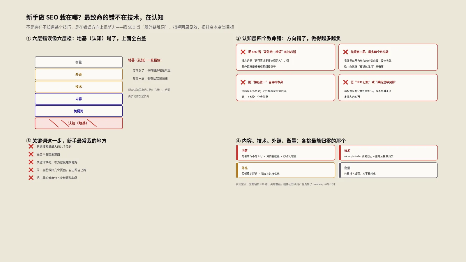
Task: Click the footnote 真实案例:宠物站发 200 篇
Action: [x=285, y=184]
